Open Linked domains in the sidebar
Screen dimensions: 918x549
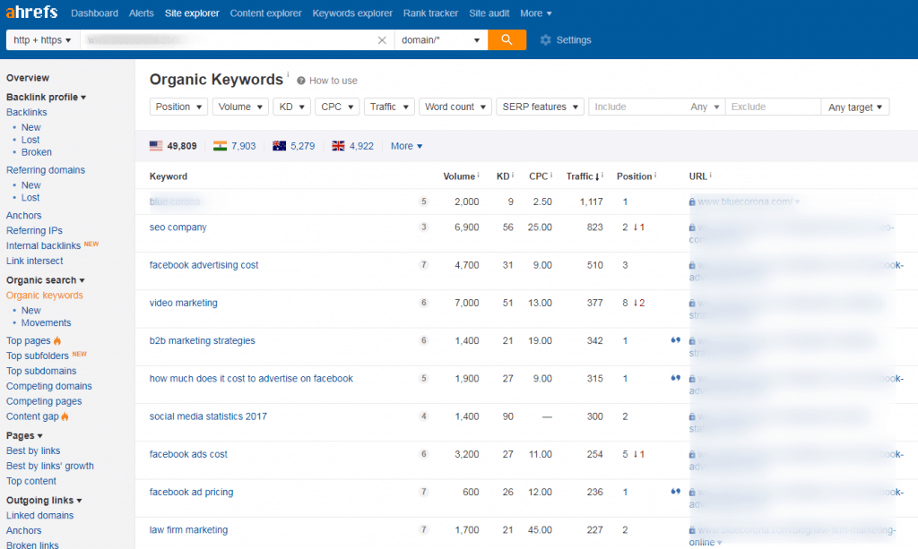click(39, 516)
